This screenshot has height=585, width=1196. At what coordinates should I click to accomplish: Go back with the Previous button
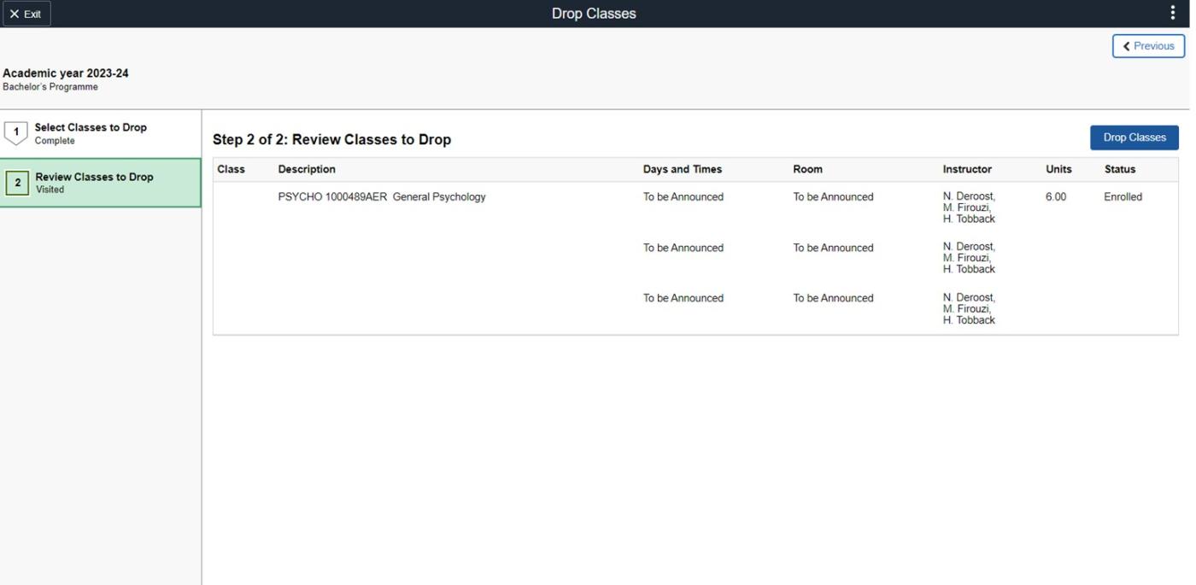(x=1148, y=46)
